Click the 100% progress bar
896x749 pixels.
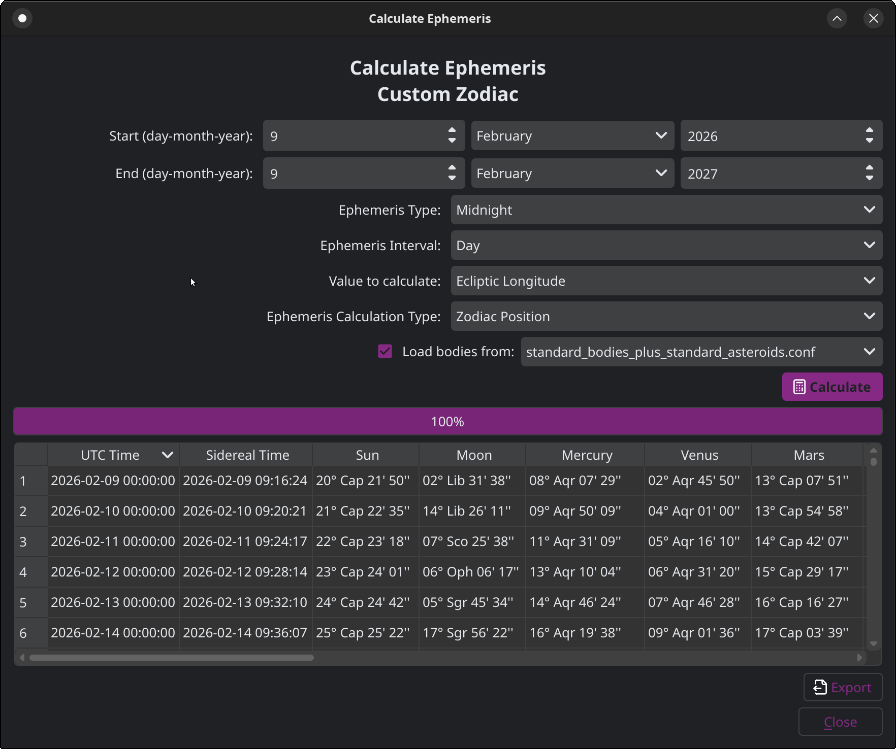(447, 421)
